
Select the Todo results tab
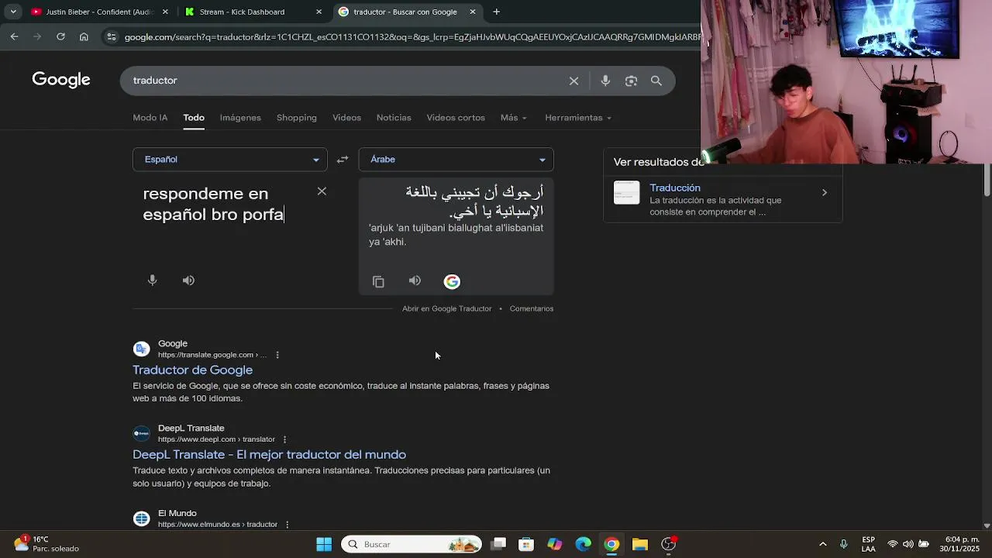[x=194, y=118]
